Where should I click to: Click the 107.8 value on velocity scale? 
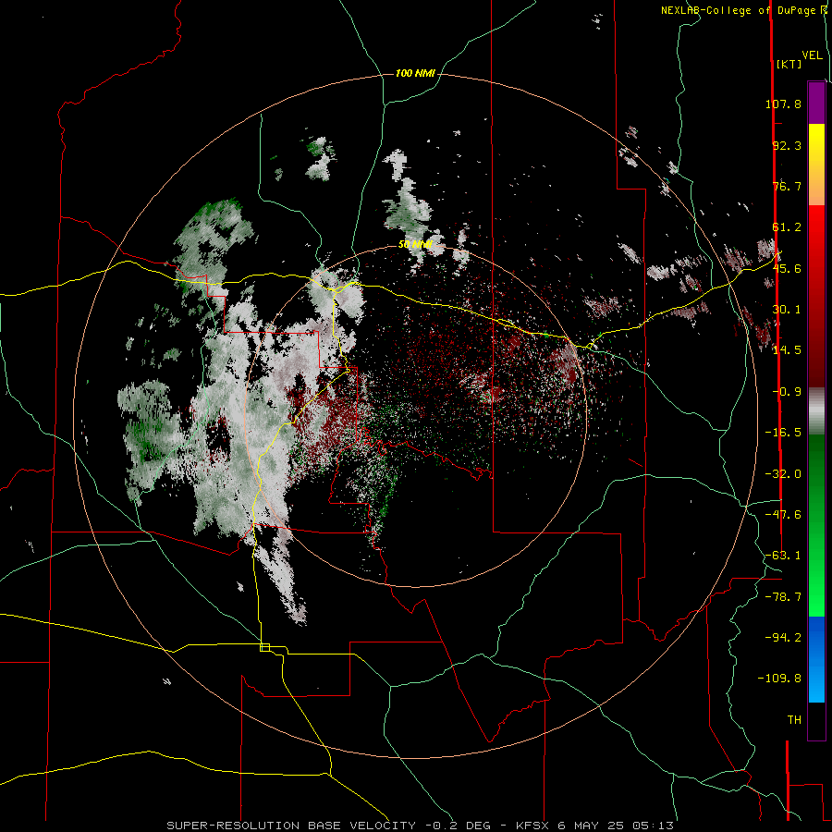tap(783, 104)
